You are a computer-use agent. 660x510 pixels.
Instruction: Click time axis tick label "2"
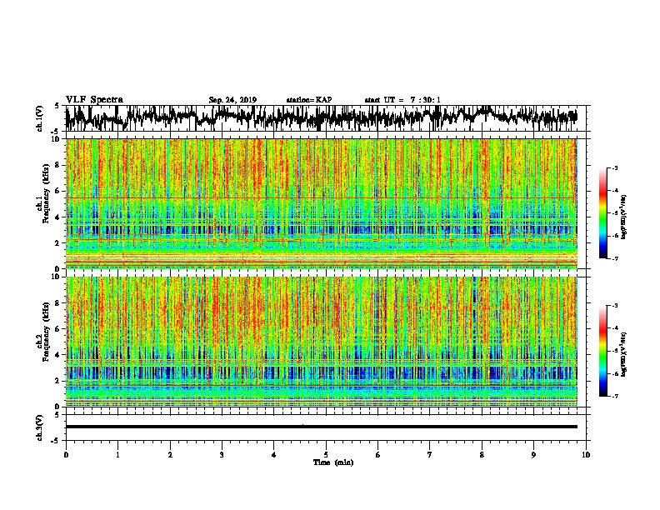click(170, 455)
